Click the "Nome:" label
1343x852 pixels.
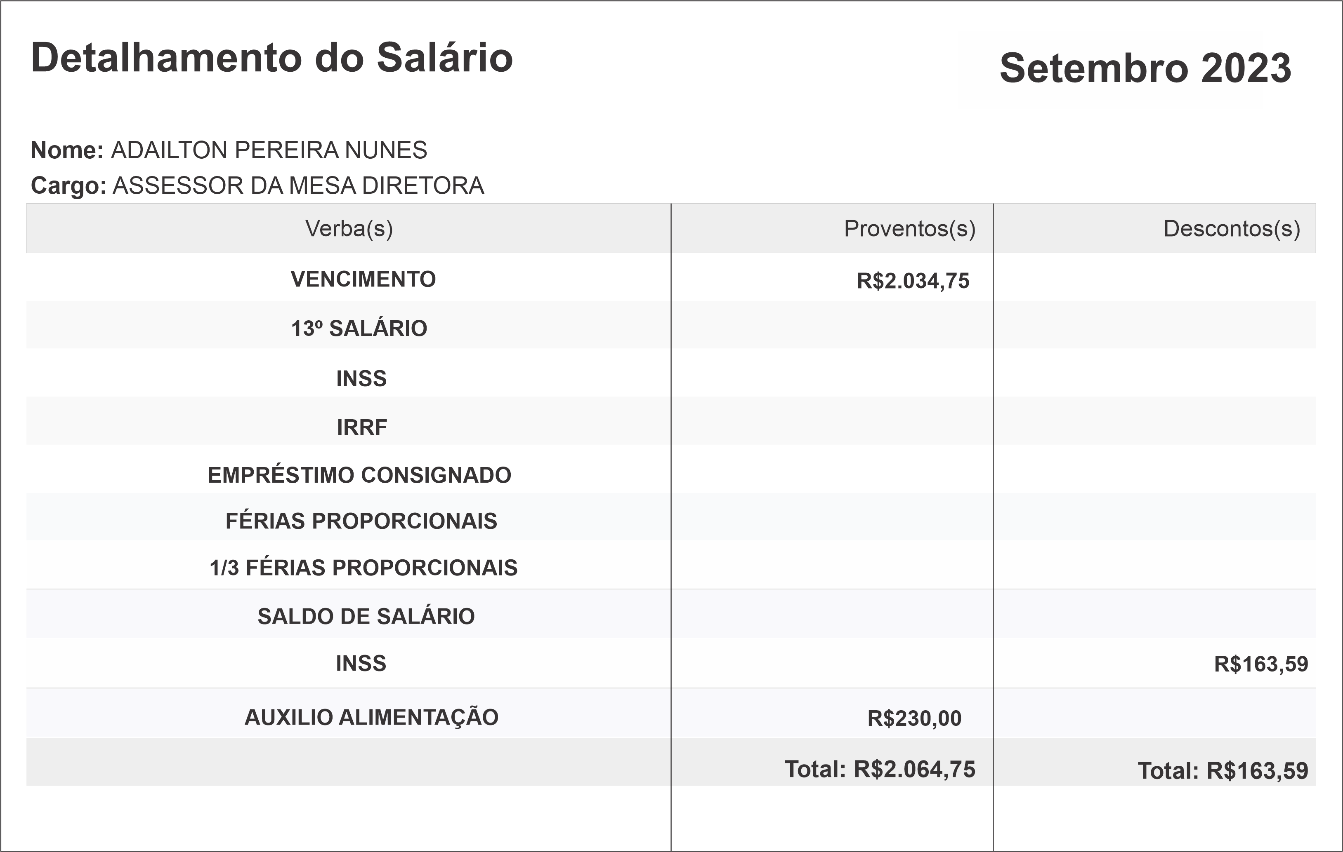point(67,150)
